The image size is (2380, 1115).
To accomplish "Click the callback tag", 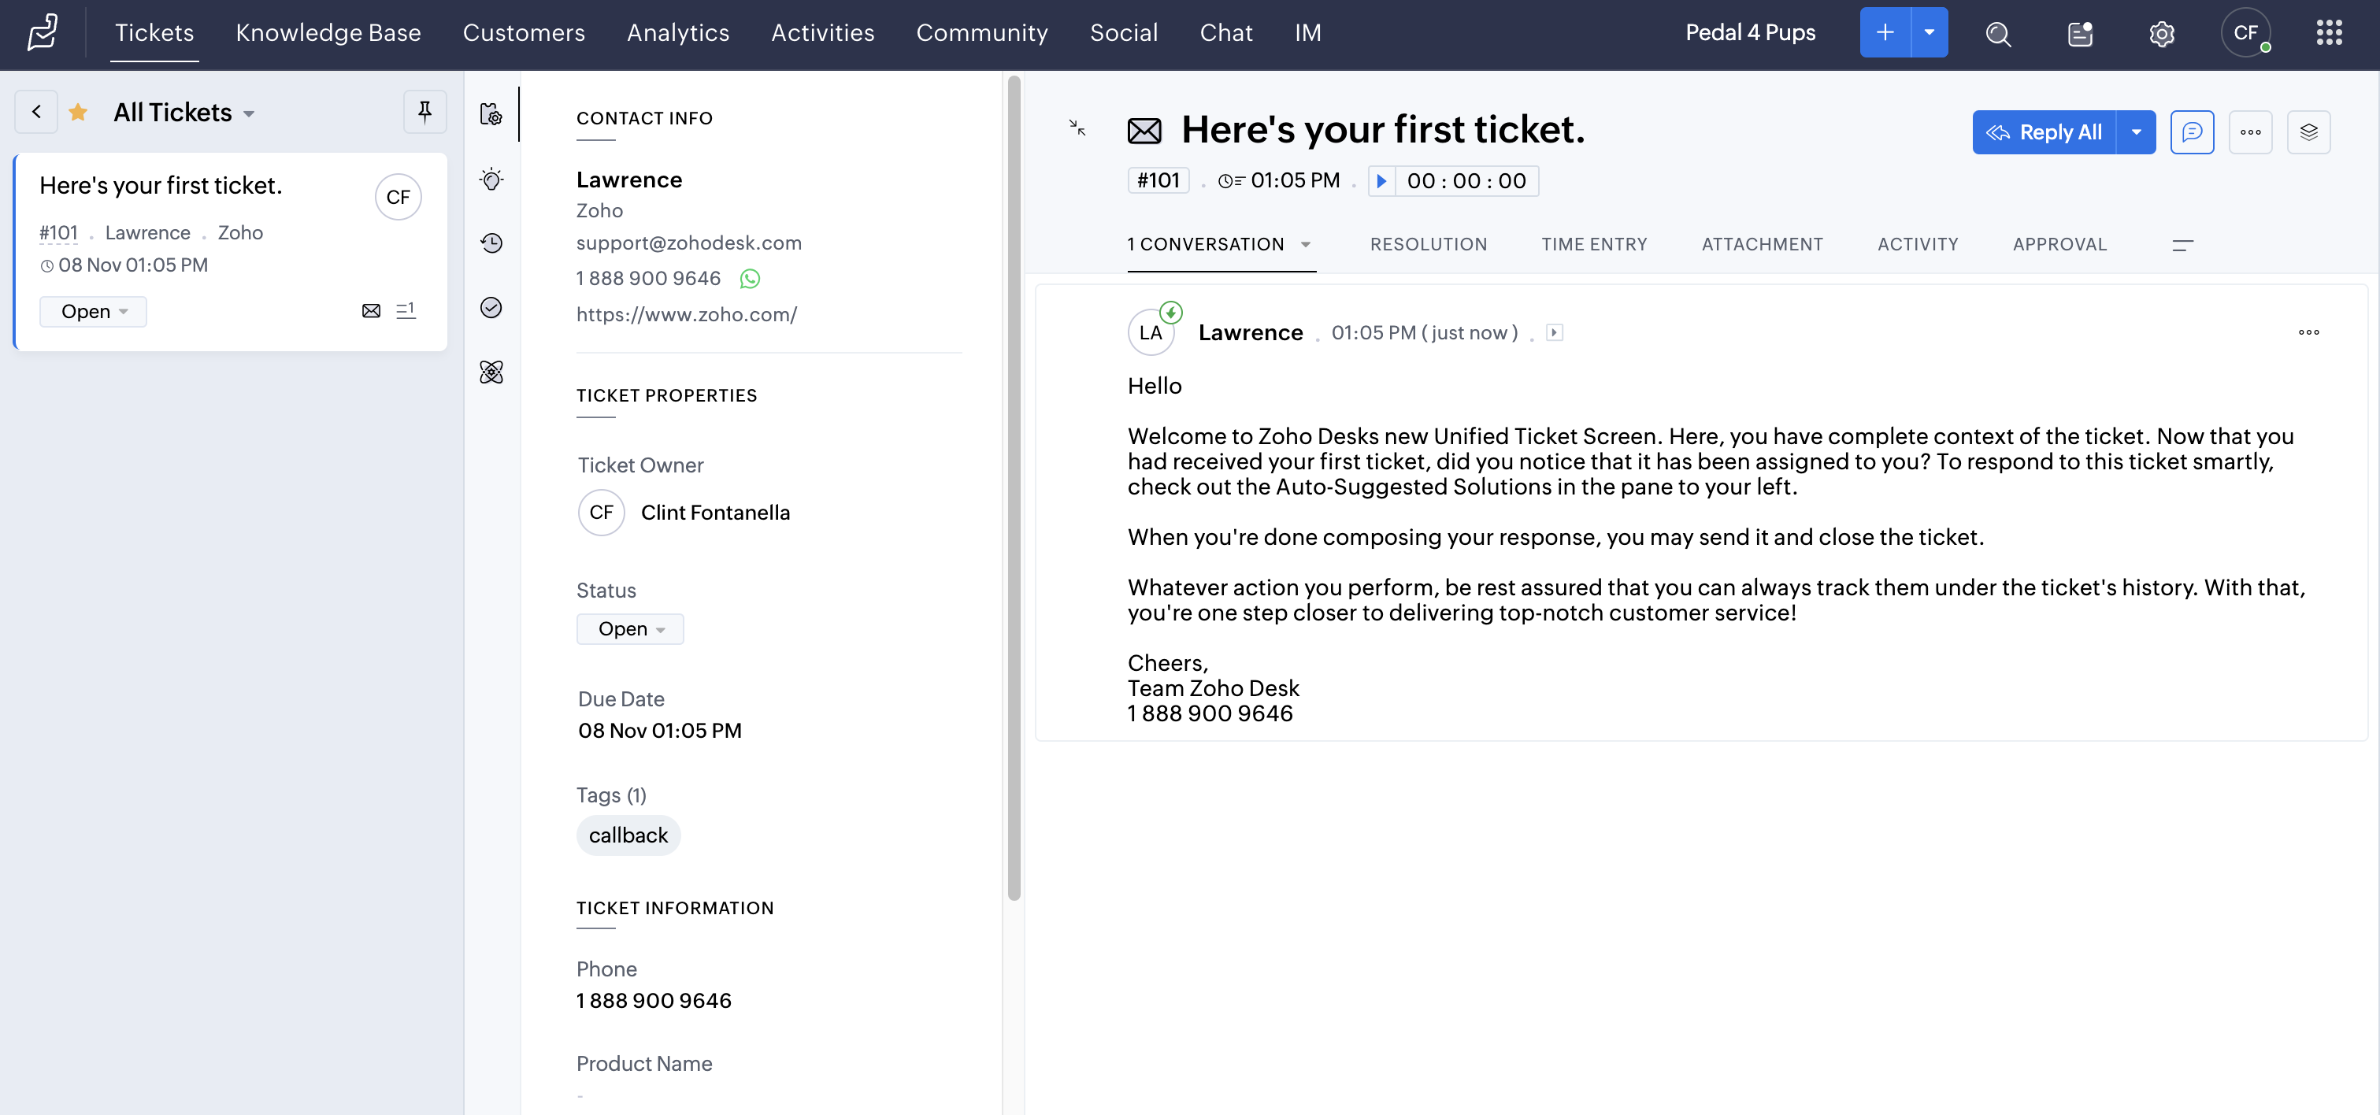I will coord(628,834).
